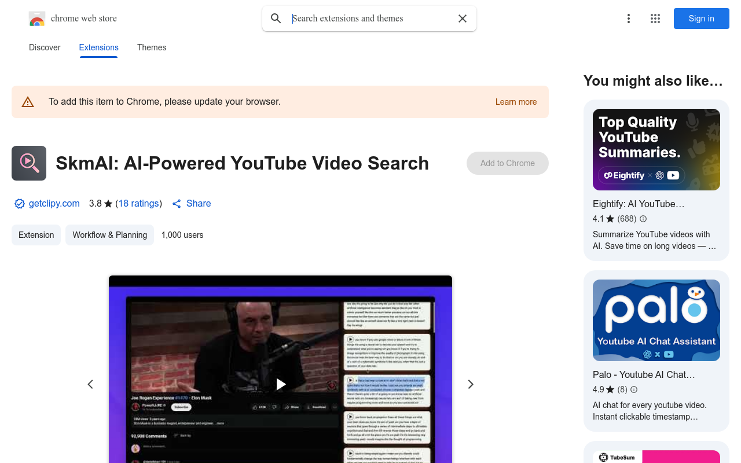
Task: Open the Discover tab
Action: (45, 47)
